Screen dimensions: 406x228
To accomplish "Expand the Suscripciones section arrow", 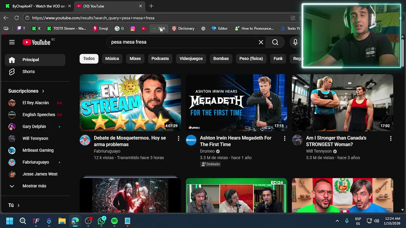I will (x=43, y=91).
